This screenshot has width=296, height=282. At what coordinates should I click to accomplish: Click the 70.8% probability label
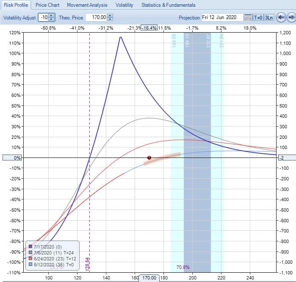click(x=183, y=267)
